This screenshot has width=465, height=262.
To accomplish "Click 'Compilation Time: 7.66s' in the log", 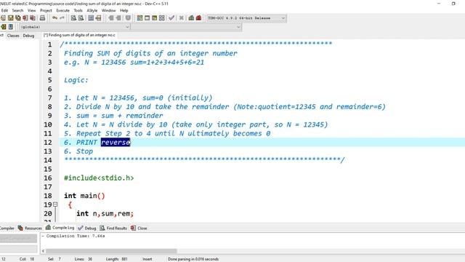I will point(76,236).
